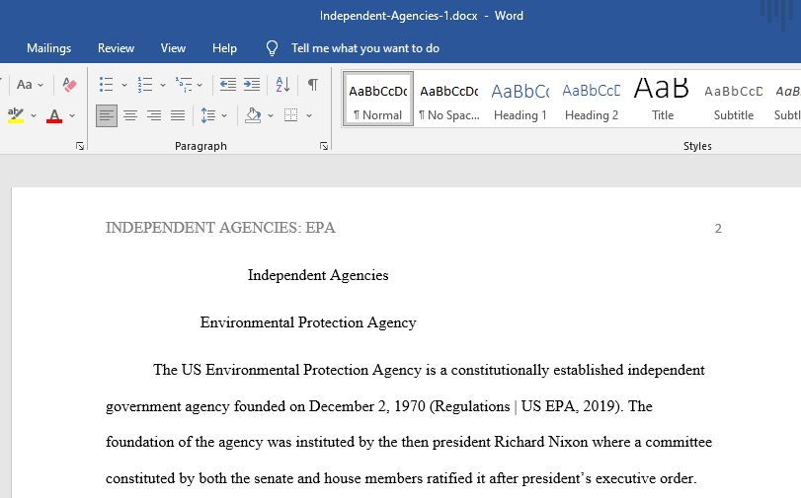Increase the paragraph indent
The height and width of the screenshot is (498, 801).
(252, 84)
